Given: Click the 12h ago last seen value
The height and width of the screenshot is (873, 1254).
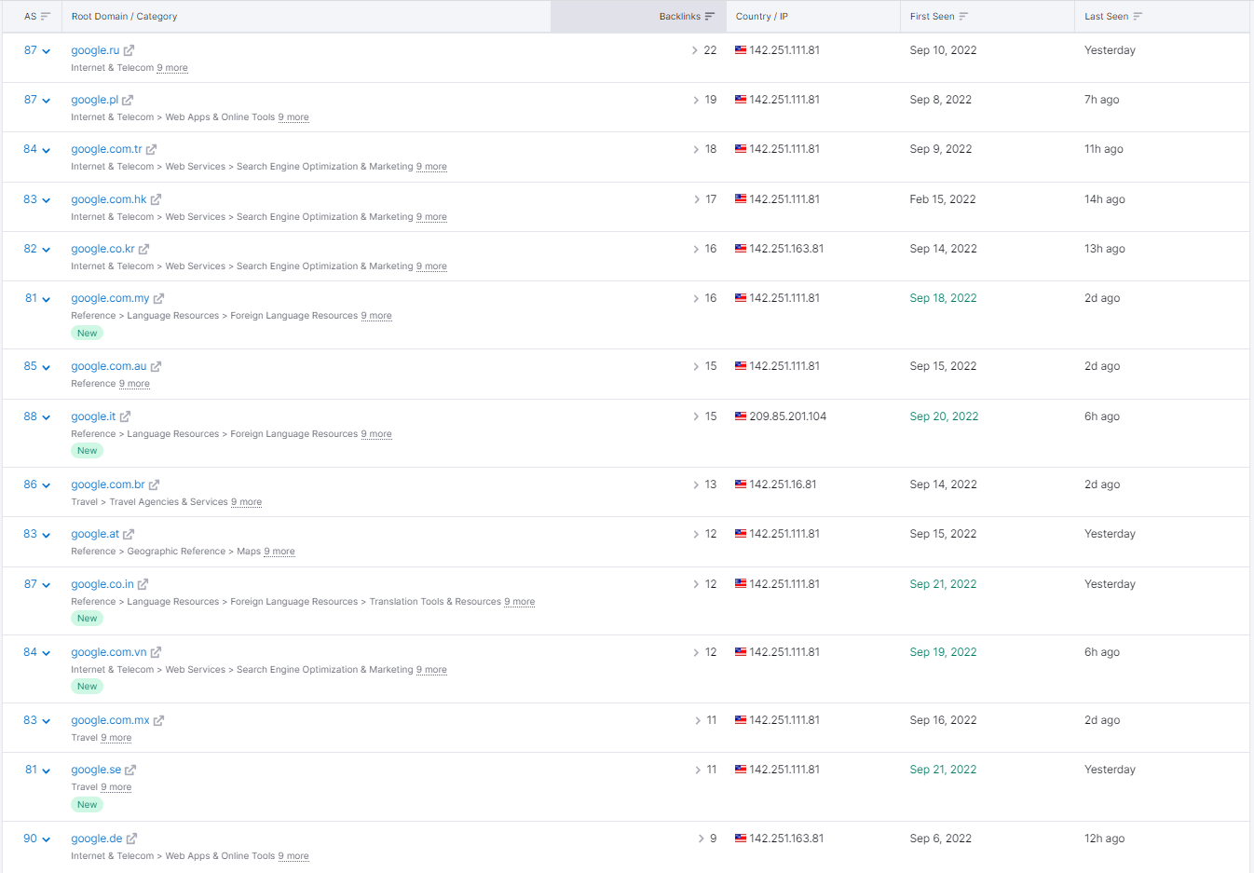Looking at the screenshot, I should tap(1105, 839).
